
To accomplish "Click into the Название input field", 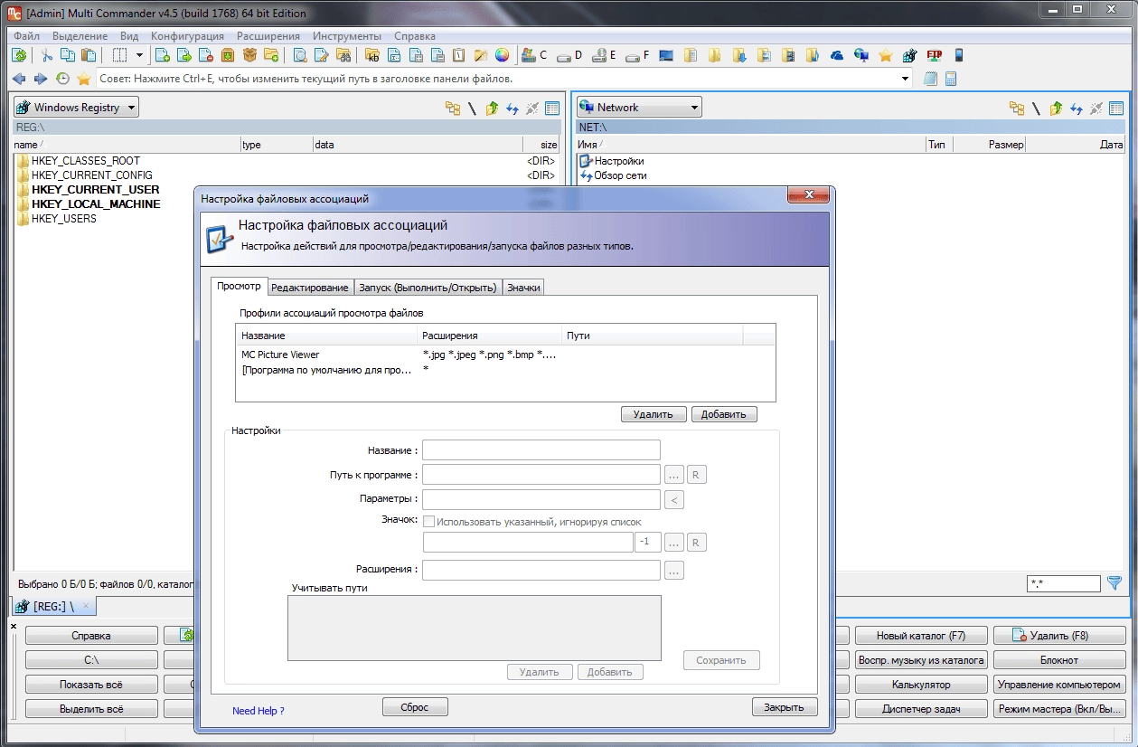I will coord(541,450).
